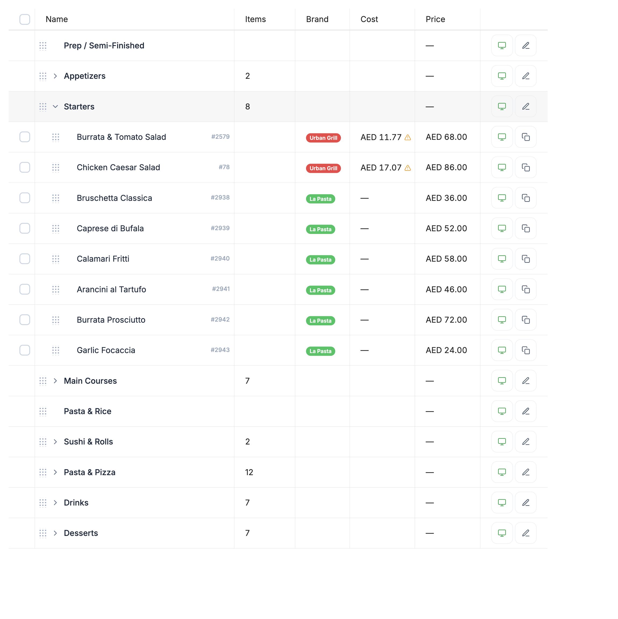Click the drag handle beside Garlic Focaccia
The height and width of the screenshot is (619, 618).
click(56, 351)
